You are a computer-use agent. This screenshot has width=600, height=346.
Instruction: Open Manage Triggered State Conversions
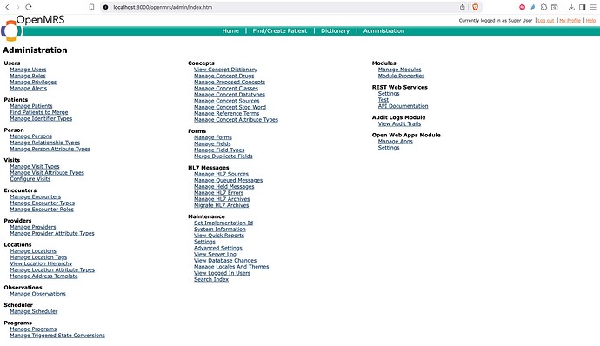[x=57, y=336]
